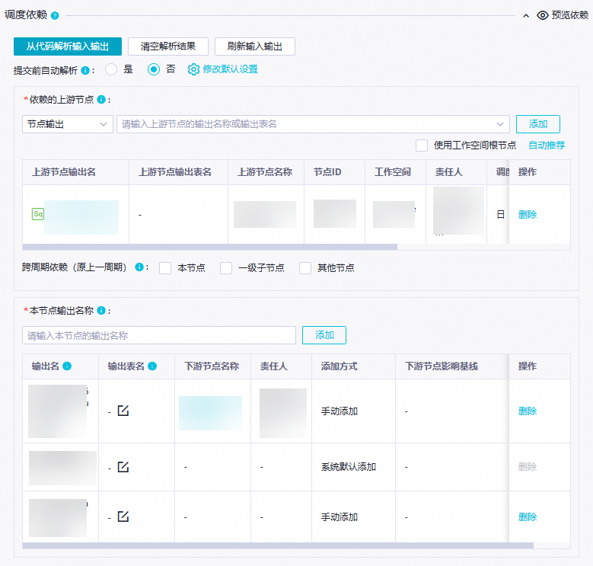This screenshot has width=593, height=566.
Task: Click 预览依赖 link
Action: coord(570,15)
